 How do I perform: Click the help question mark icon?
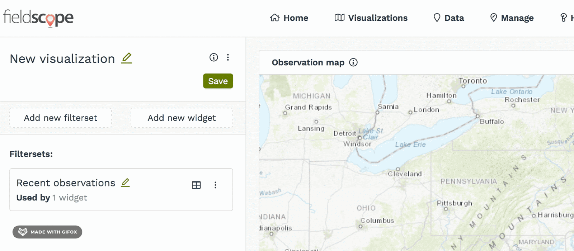[564, 18]
